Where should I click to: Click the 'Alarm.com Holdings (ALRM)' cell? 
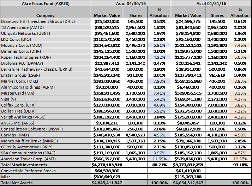click(x=46, y=87)
